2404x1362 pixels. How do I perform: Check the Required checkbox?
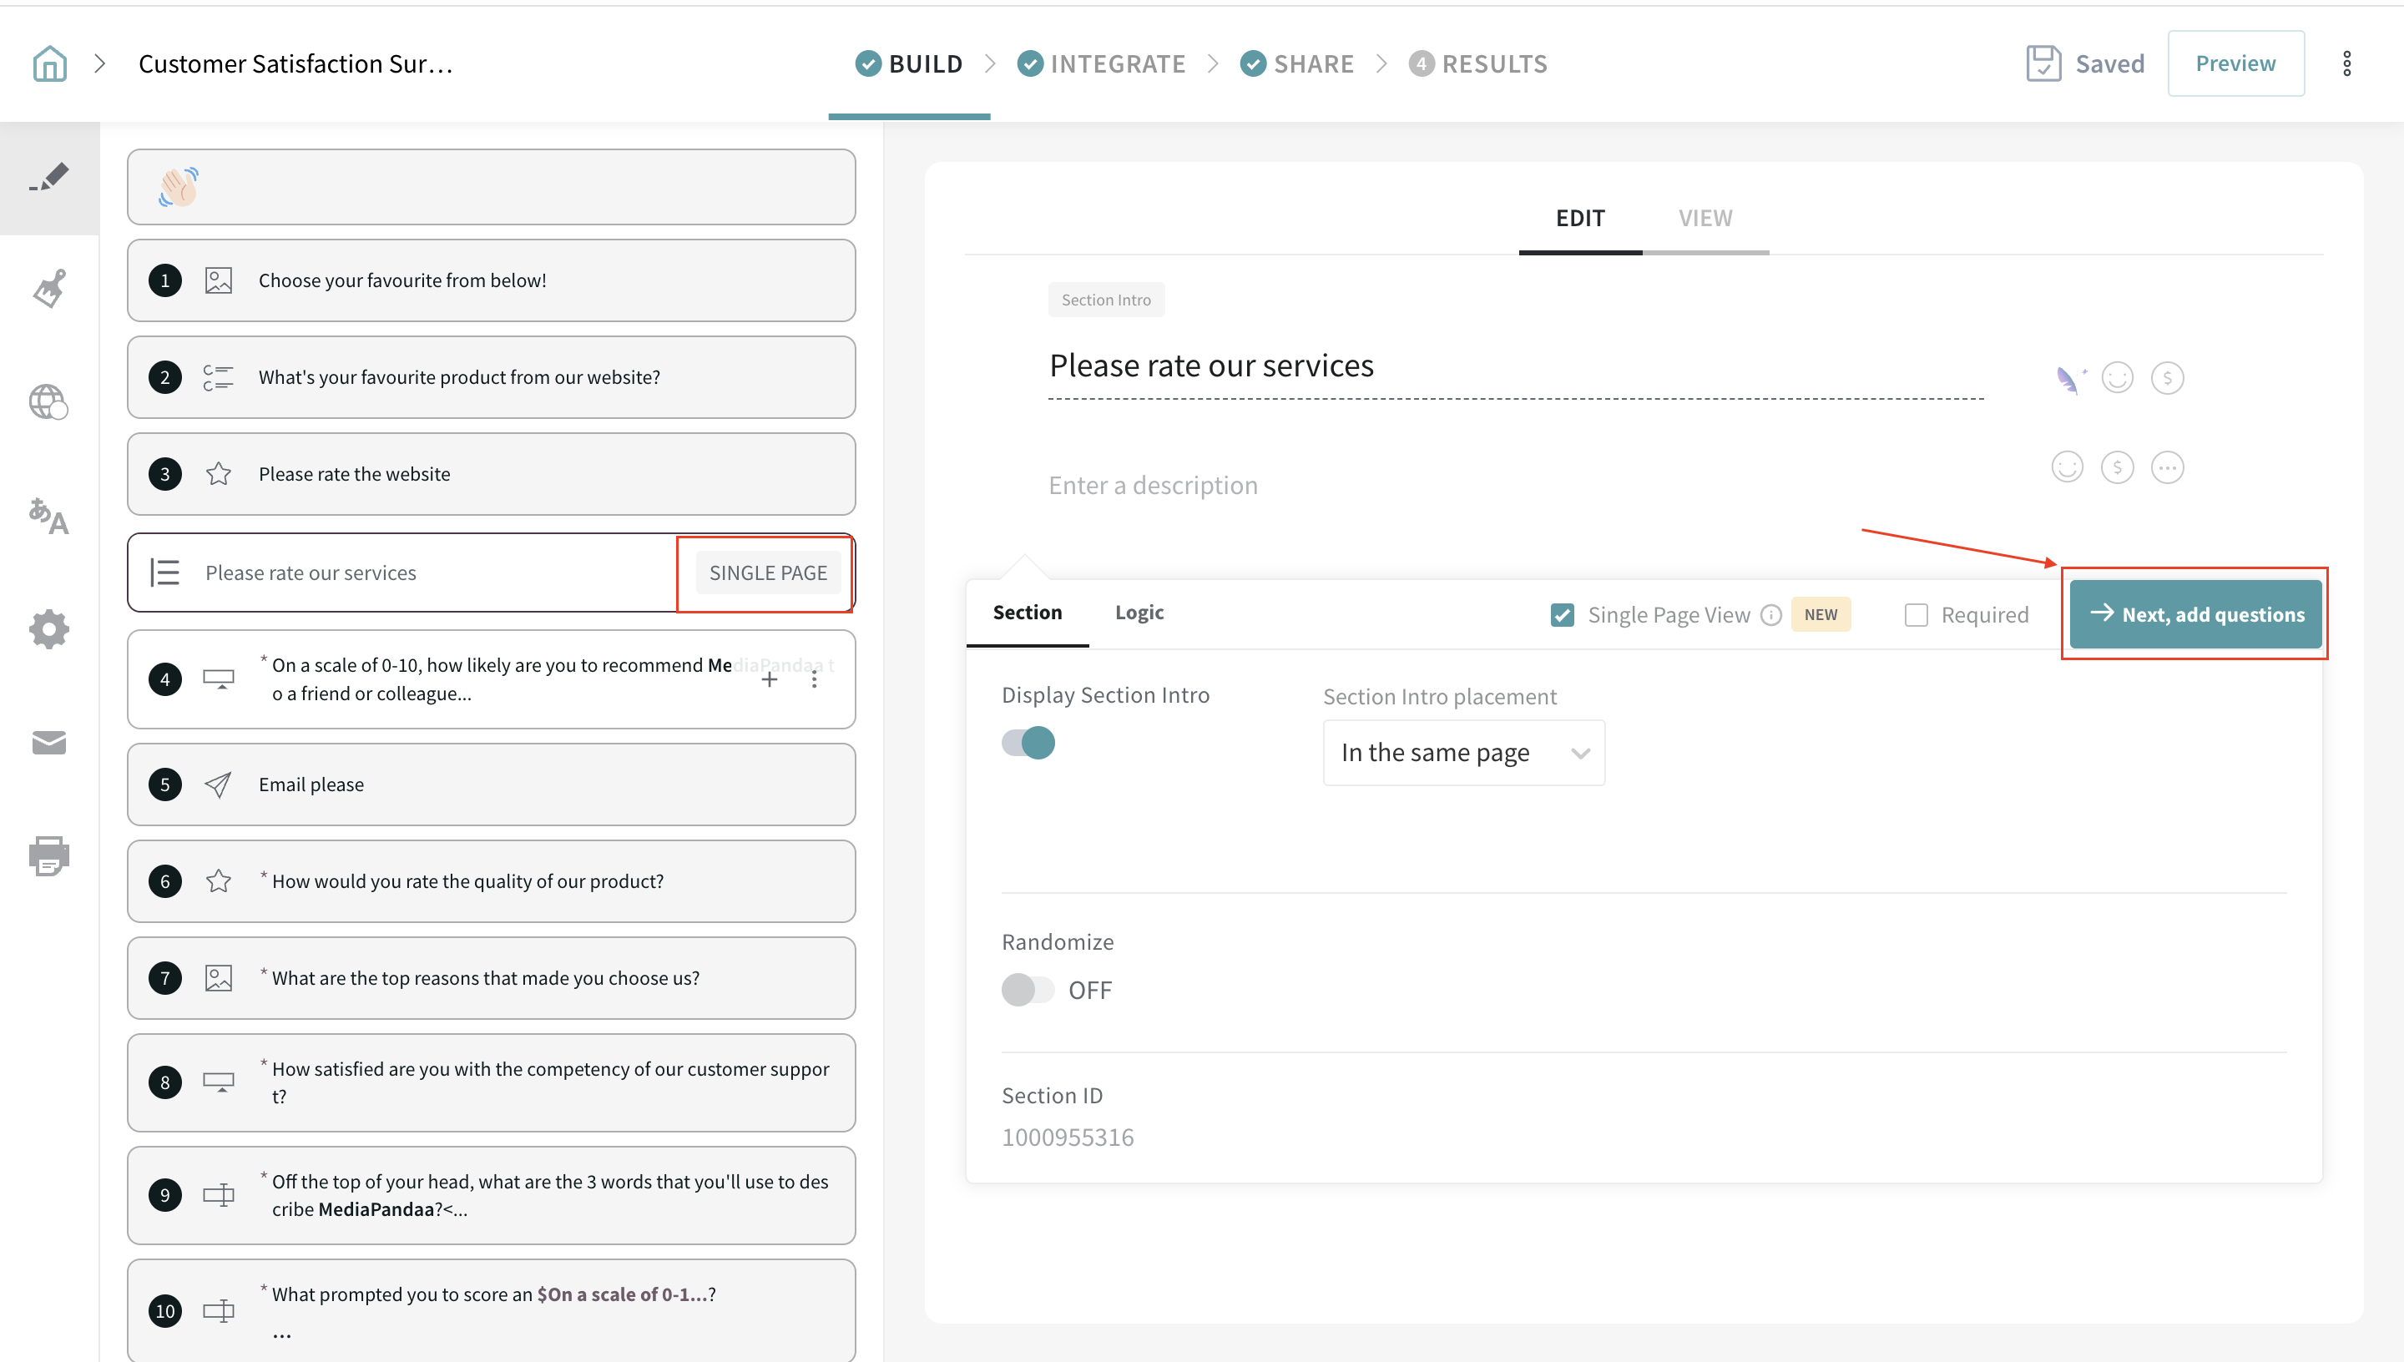[1916, 614]
